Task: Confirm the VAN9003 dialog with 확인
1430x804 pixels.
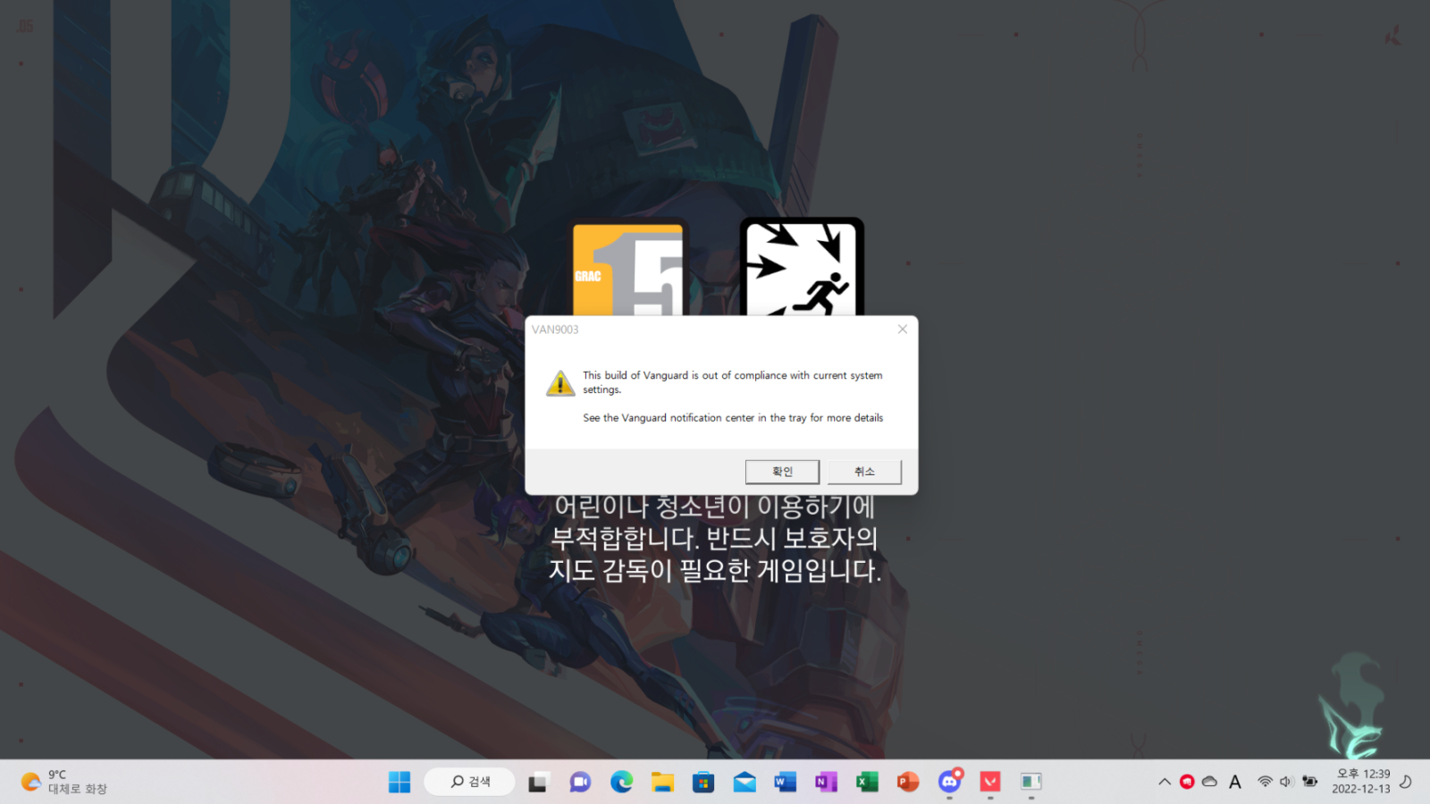Action: coord(782,472)
